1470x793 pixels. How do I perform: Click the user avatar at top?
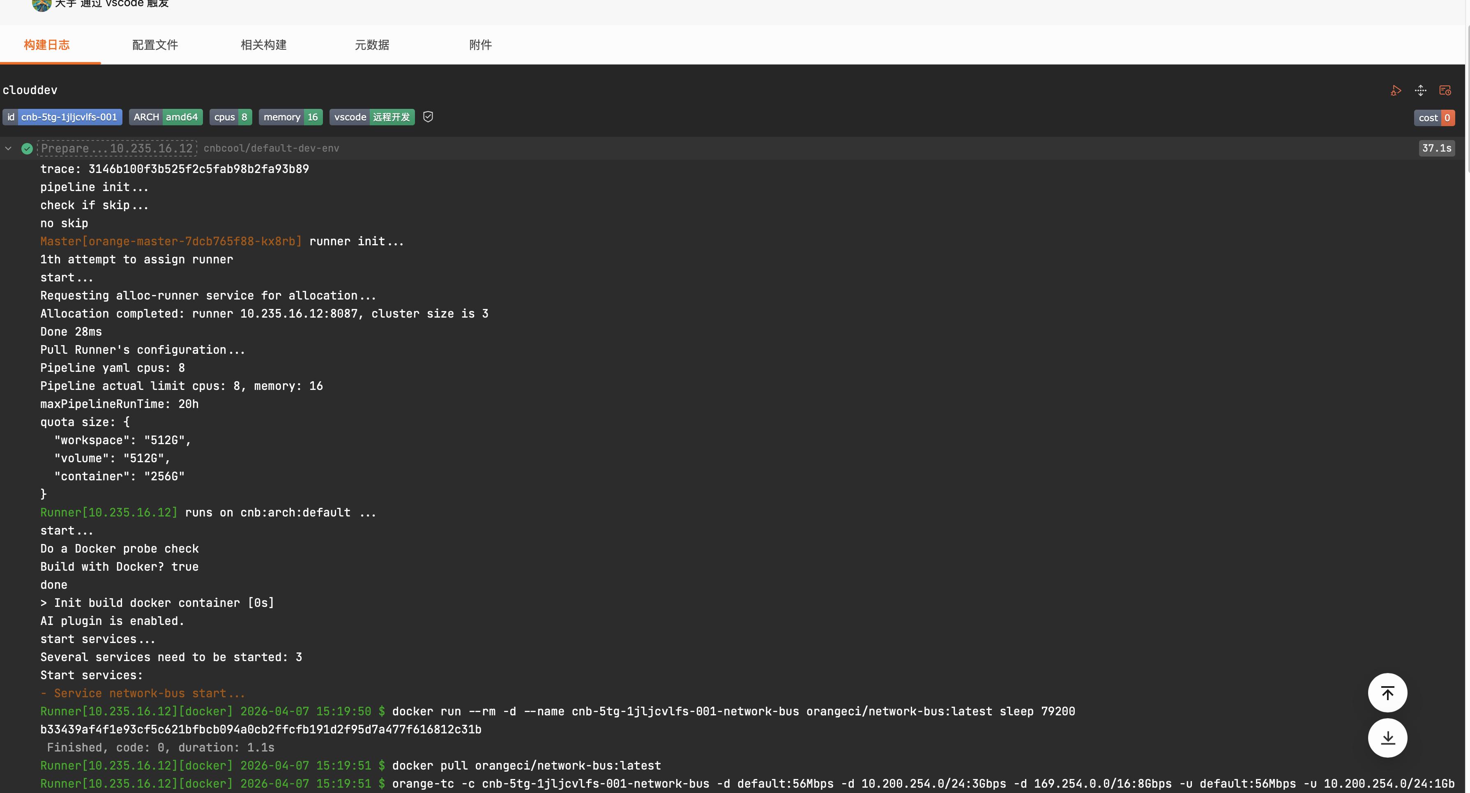[41, 5]
